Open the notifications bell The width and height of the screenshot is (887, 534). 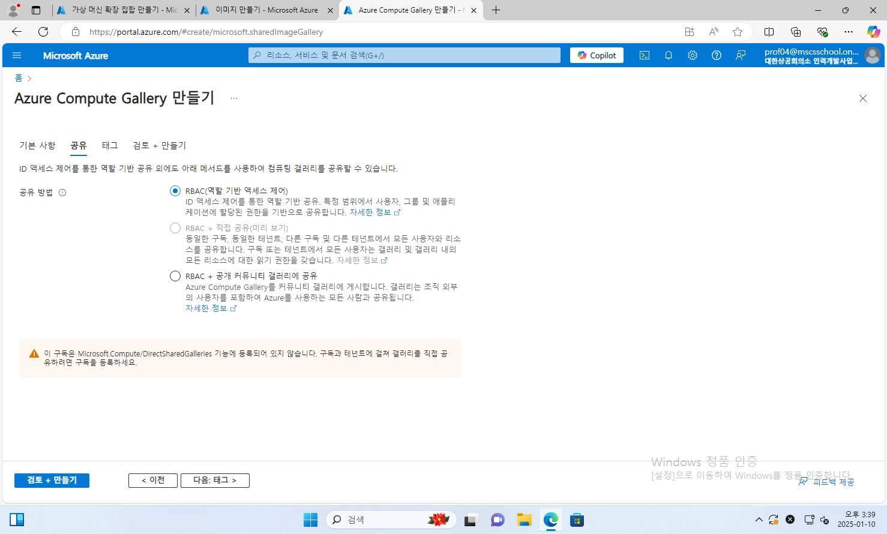[x=669, y=55]
